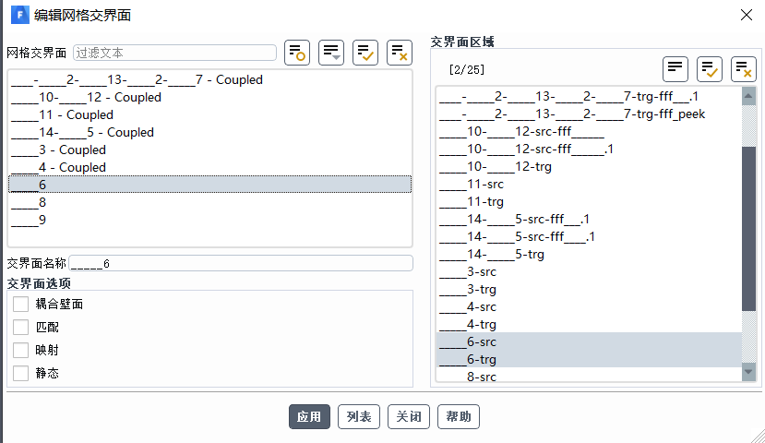Click the plain list icon above interface zones

(x=675, y=68)
